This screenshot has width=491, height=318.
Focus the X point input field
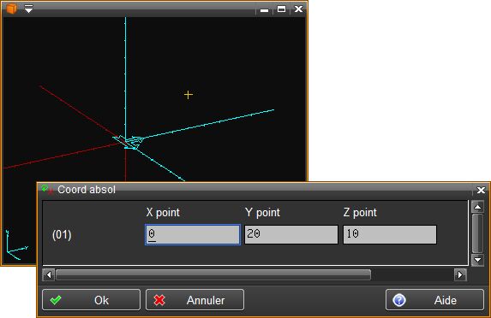(193, 234)
